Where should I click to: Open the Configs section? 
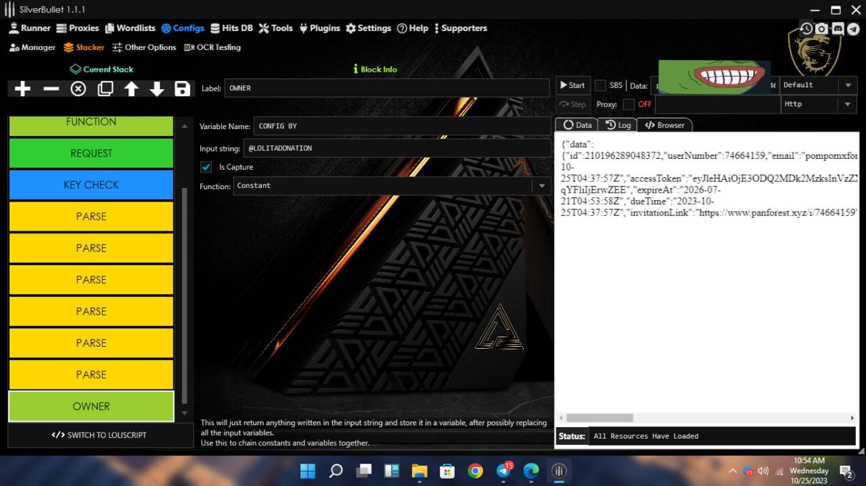tap(183, 28)
